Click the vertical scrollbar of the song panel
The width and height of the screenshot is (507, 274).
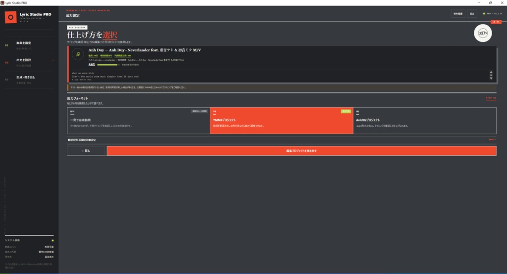point(491,76)
